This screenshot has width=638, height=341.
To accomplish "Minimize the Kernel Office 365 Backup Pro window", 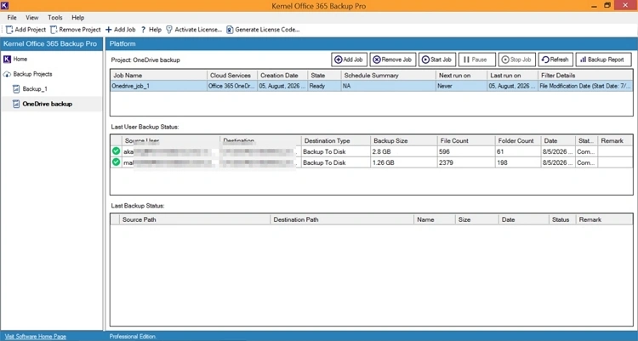I will coord(595,6).
